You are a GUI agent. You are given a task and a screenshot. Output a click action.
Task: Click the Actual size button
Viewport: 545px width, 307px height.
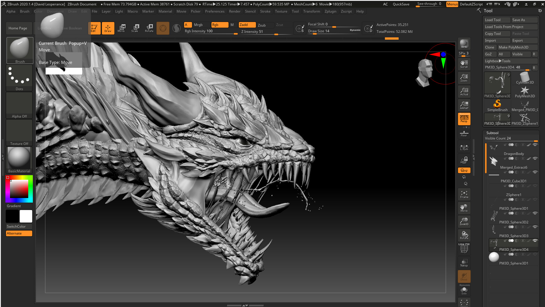point(464,91)
